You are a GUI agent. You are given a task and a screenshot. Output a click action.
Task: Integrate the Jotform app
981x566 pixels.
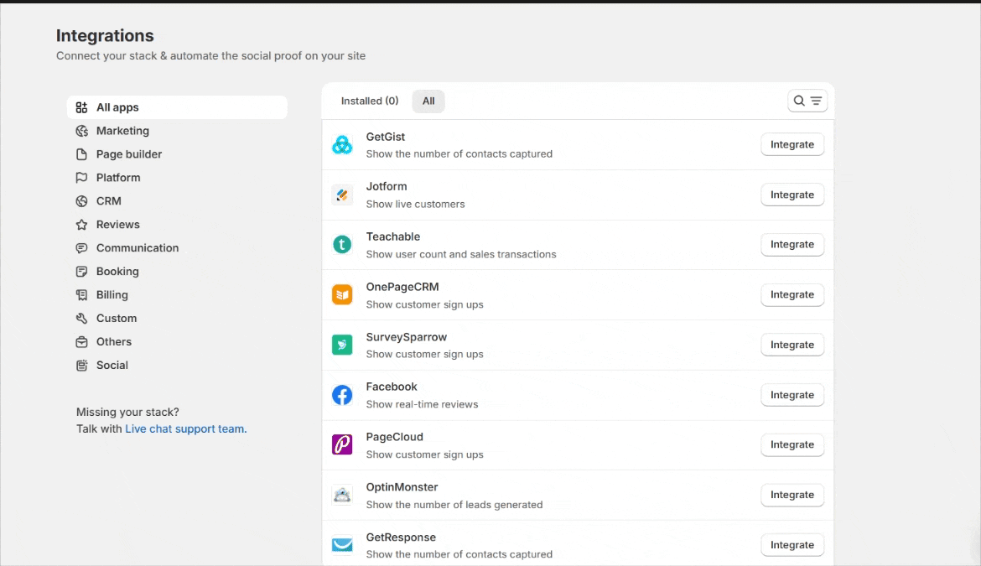point(792,195)
